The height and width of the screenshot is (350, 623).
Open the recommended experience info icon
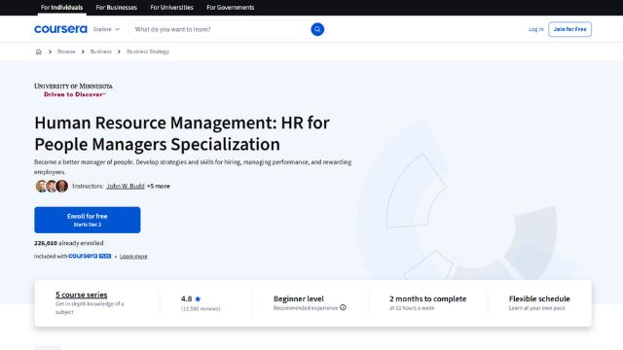tap(343, 307)
